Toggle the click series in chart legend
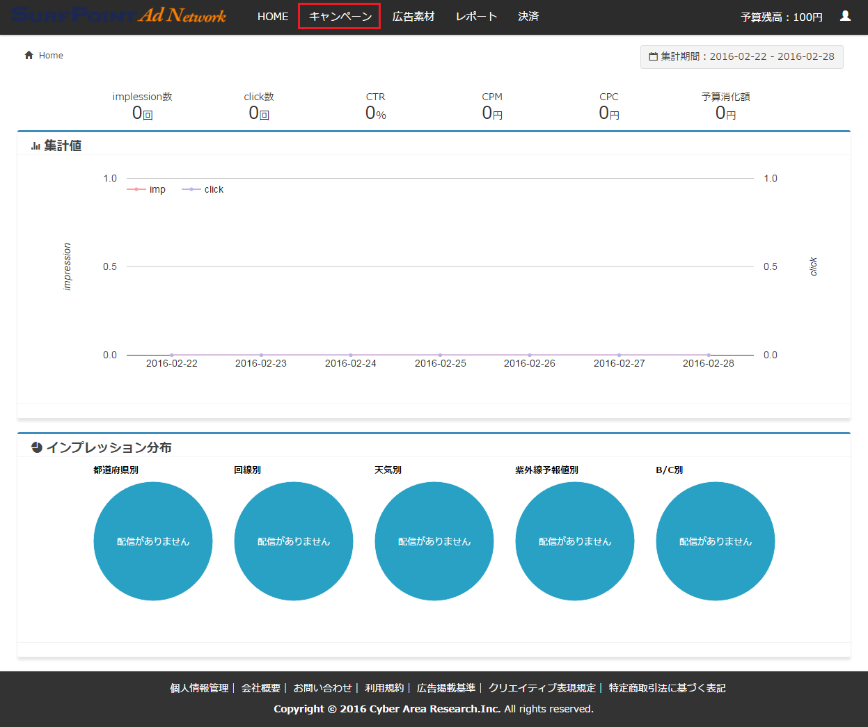Viewport: 868px width, 727px height. 203,189
